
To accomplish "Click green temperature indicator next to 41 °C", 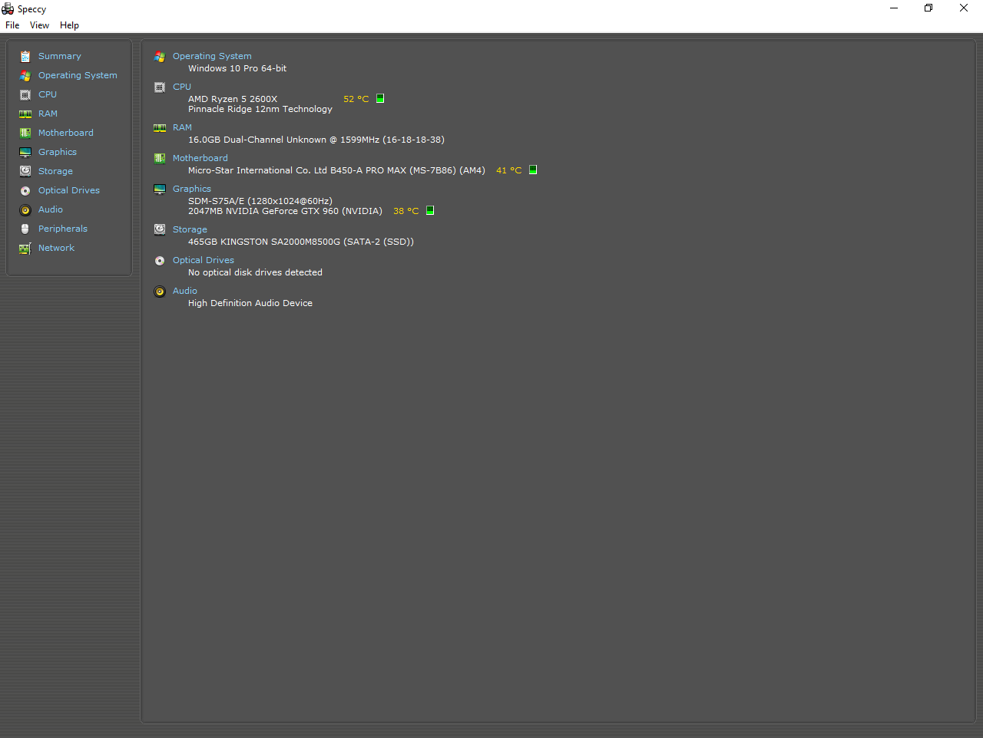I will pyautogui.click(x=533, y=170).
